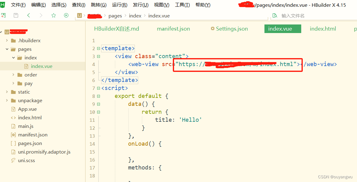Select the index.vue editor tab
357x182 pixels.
tap(283, 29)
